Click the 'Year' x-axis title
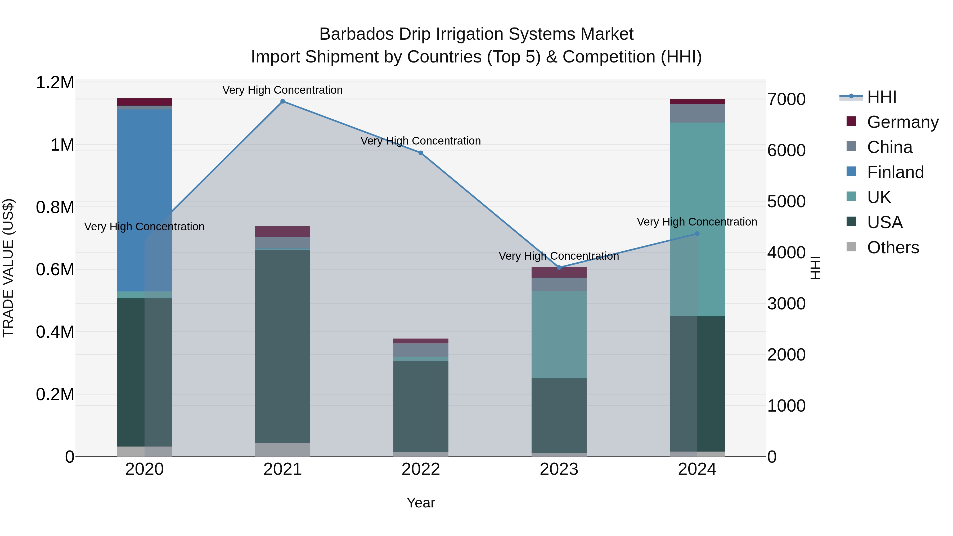Image resolution: width=953 pixels, height=536 pixels. pyautogui.click(x=421, y=503)
